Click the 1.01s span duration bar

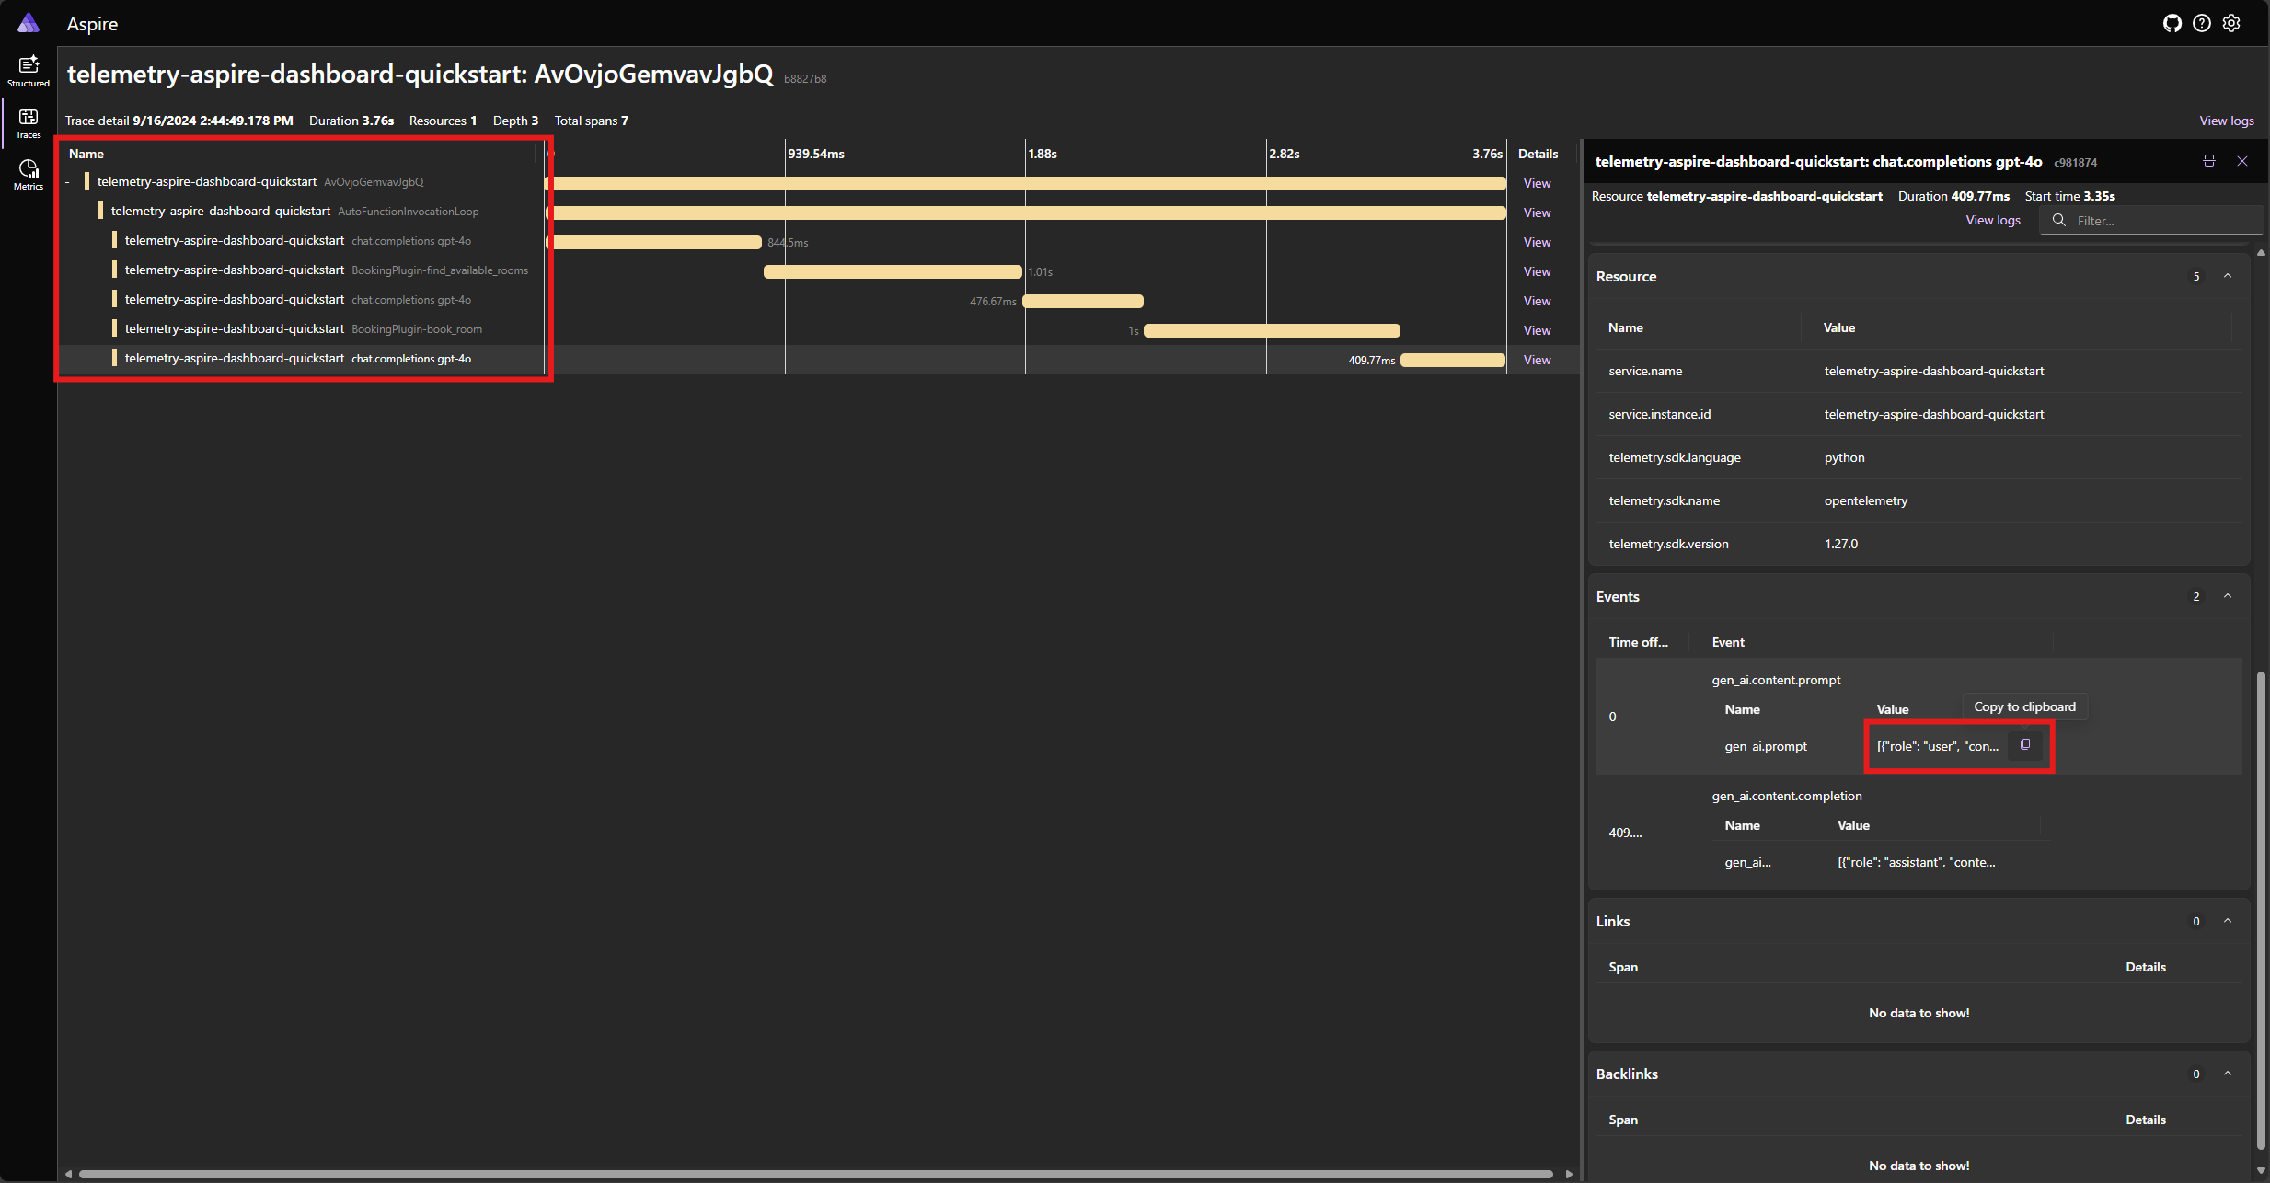[893, 271]
